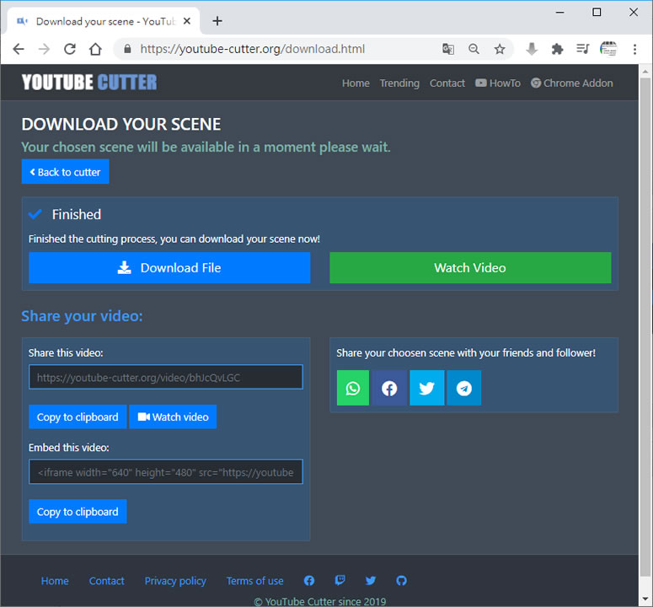
Task: Maximize the browser window
Action: point(597,12)
